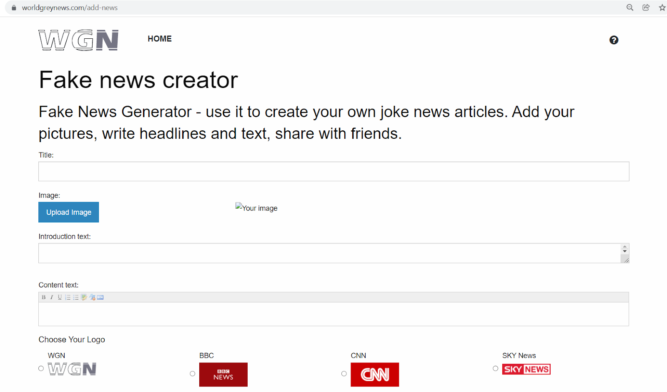Viewport: 667px width, 392px height.
Task: Click the 'Content text:' label
Action: [58, 285]
